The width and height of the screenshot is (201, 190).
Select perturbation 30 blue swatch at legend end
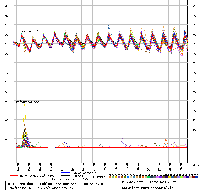[x=196, y=177]
